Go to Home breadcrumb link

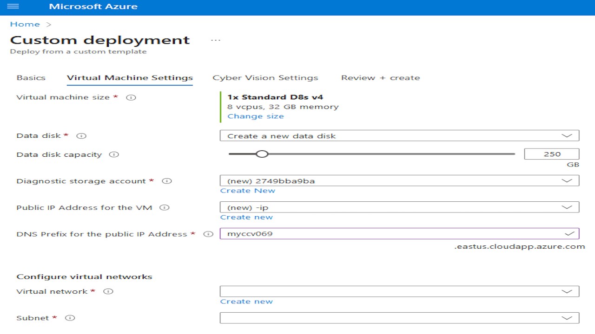[25, 24]
